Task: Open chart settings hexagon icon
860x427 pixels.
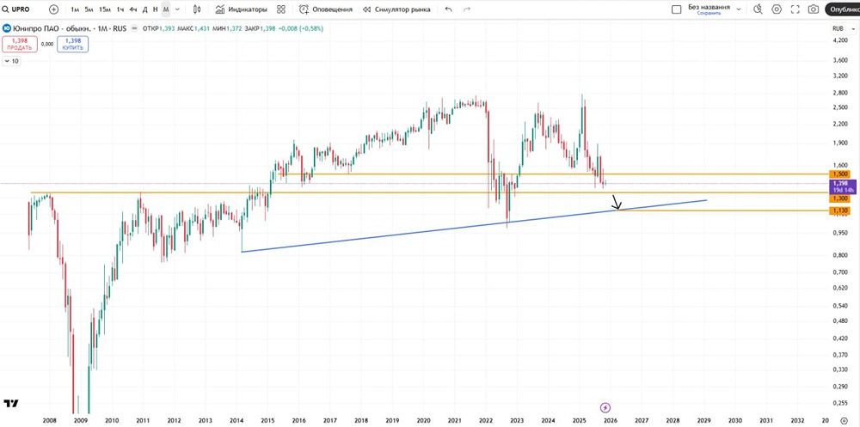Action: click(x=777, y=9)
